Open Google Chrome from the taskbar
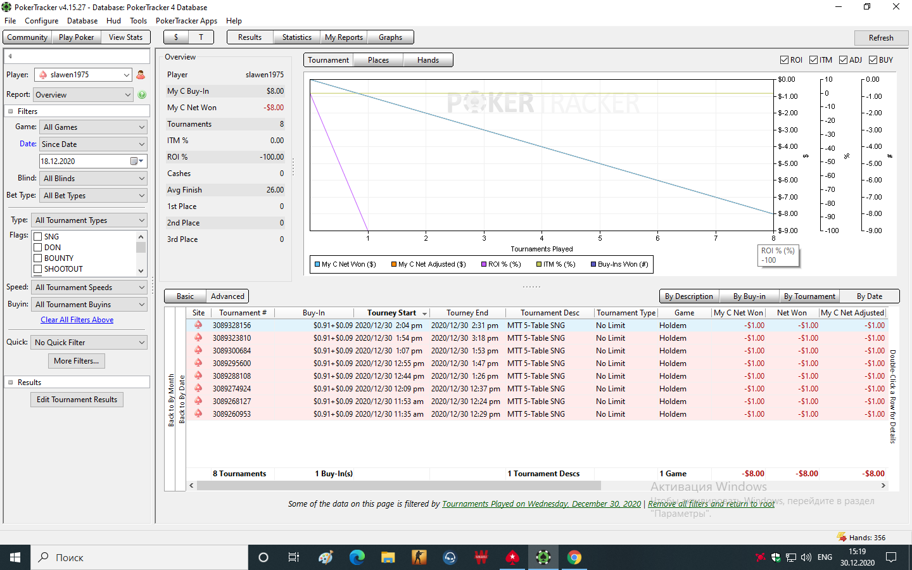This screenshot has width=912, height=570. (x=574, y=557)
